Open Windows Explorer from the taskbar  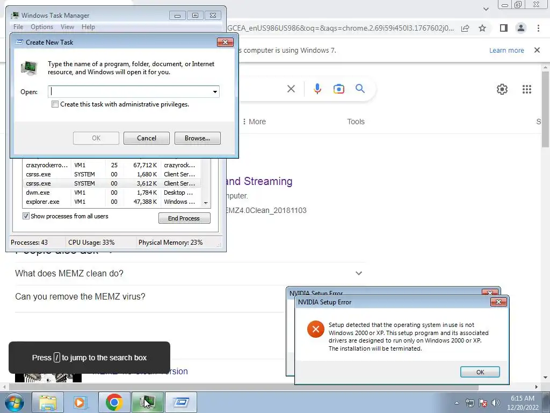click(48, 402)
